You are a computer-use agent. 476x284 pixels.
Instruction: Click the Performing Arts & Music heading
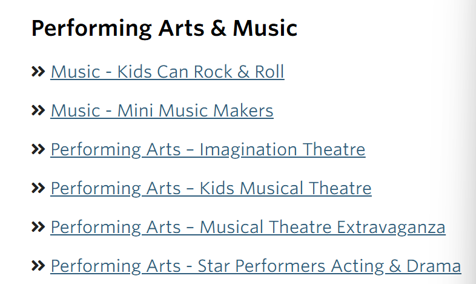[x=164, y=28]
